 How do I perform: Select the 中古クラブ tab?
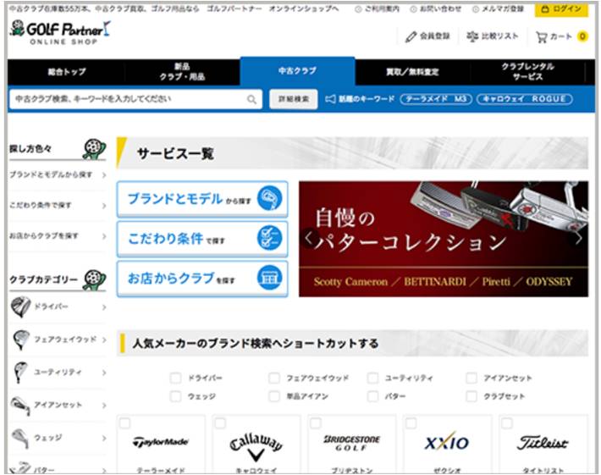pos(297,71)
